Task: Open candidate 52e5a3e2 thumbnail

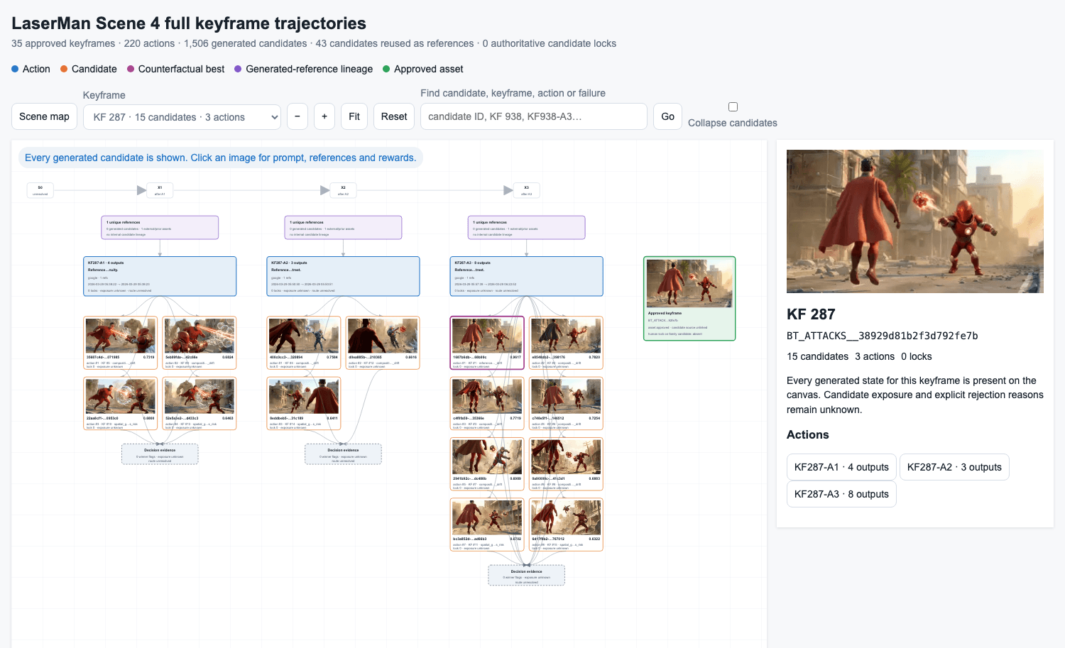Action: [x=200, y=396]
